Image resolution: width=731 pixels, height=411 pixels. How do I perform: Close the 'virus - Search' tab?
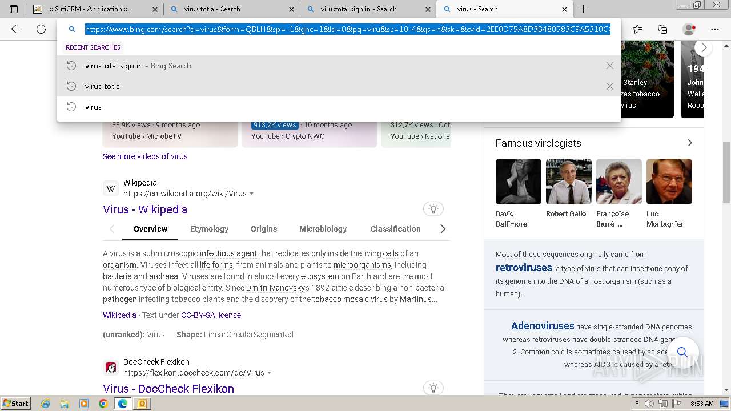point(564,9)
